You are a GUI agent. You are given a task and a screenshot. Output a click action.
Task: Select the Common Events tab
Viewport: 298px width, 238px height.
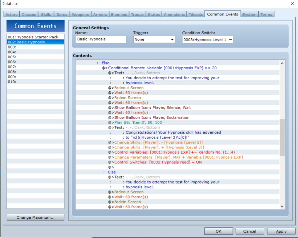click(x=223, y=14)
